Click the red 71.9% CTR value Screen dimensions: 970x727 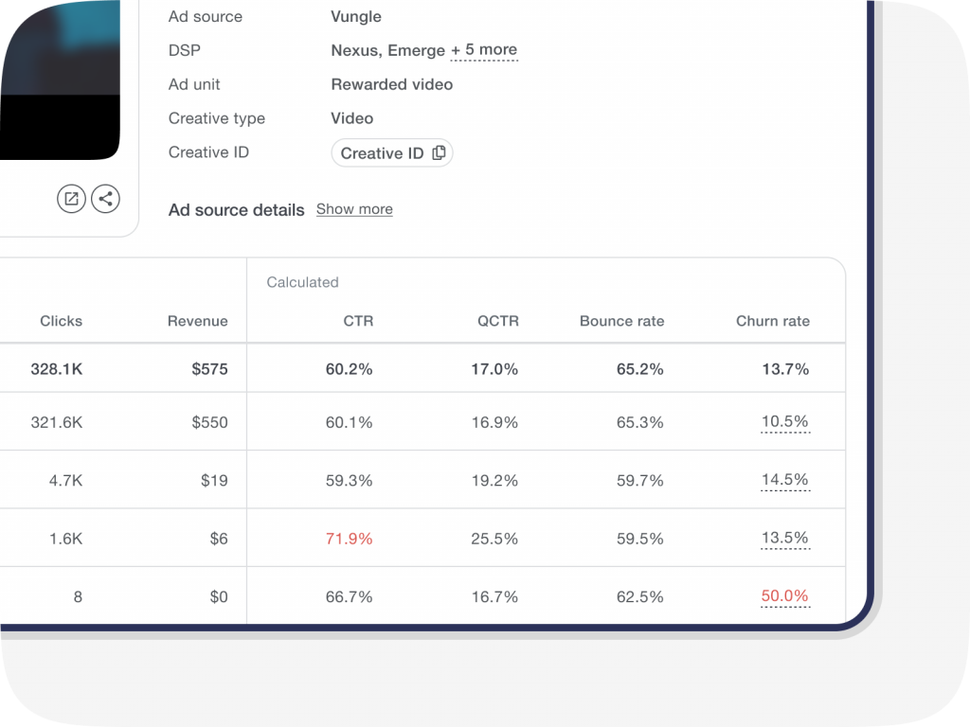click(x=350, y=538)
